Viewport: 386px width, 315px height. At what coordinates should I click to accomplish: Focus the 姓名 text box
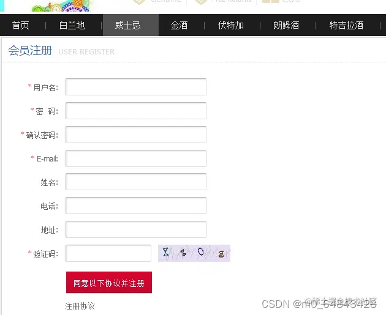(x=136, y=182)
